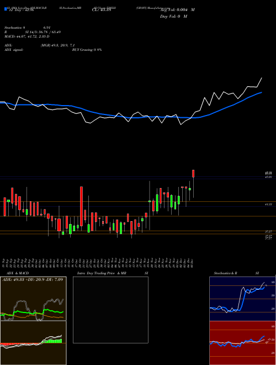Click the 'Stochastics & R' panel heading
276x365 pixels.
(x=226, y=273)
